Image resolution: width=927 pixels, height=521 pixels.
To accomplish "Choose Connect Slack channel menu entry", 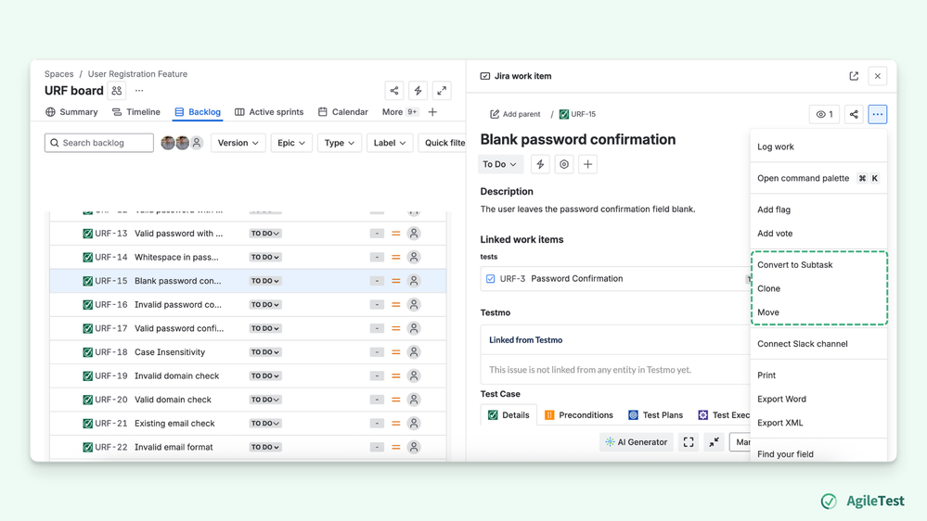I will pyautogui.click(x=818, y=344).
